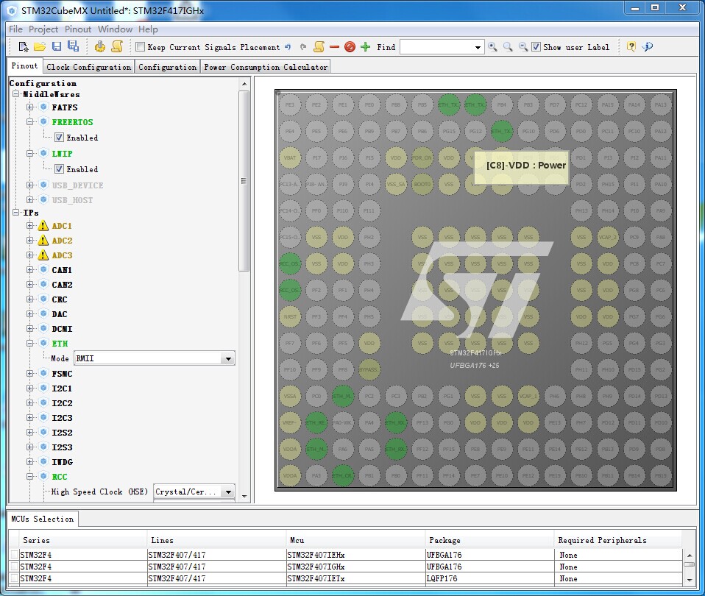Select the USB_HOST middleware item
The image size is (705, 596).
(x=72, y=200)
